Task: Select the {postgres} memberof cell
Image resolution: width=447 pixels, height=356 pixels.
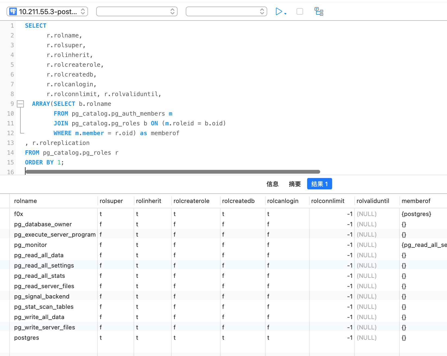Action: point(416,214)
